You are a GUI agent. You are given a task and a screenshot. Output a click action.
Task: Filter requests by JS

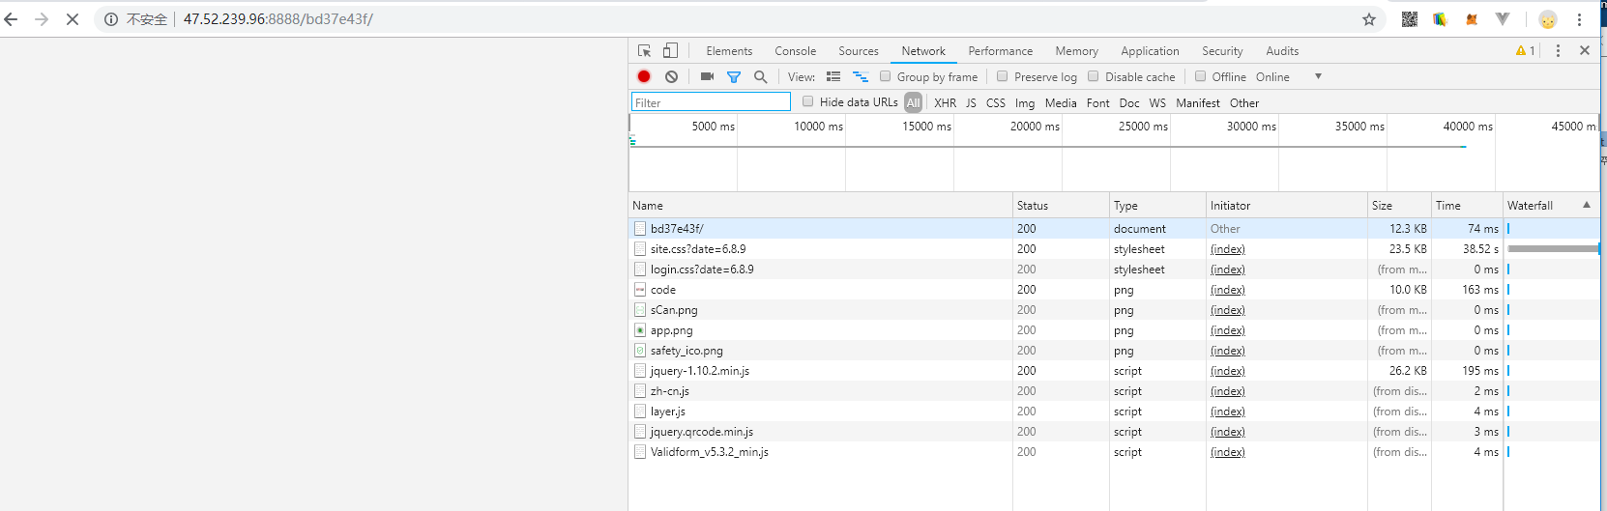(971, 102)
